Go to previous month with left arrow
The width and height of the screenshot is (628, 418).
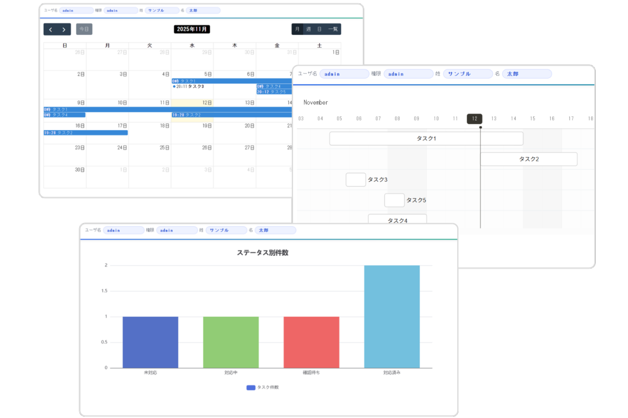click(51, 29)
